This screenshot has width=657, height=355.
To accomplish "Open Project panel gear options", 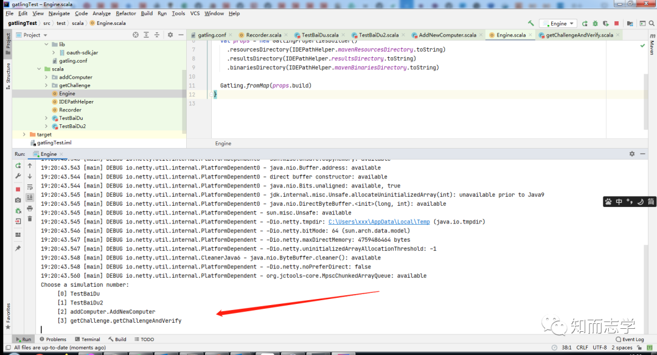I will [x=170, y=35].
